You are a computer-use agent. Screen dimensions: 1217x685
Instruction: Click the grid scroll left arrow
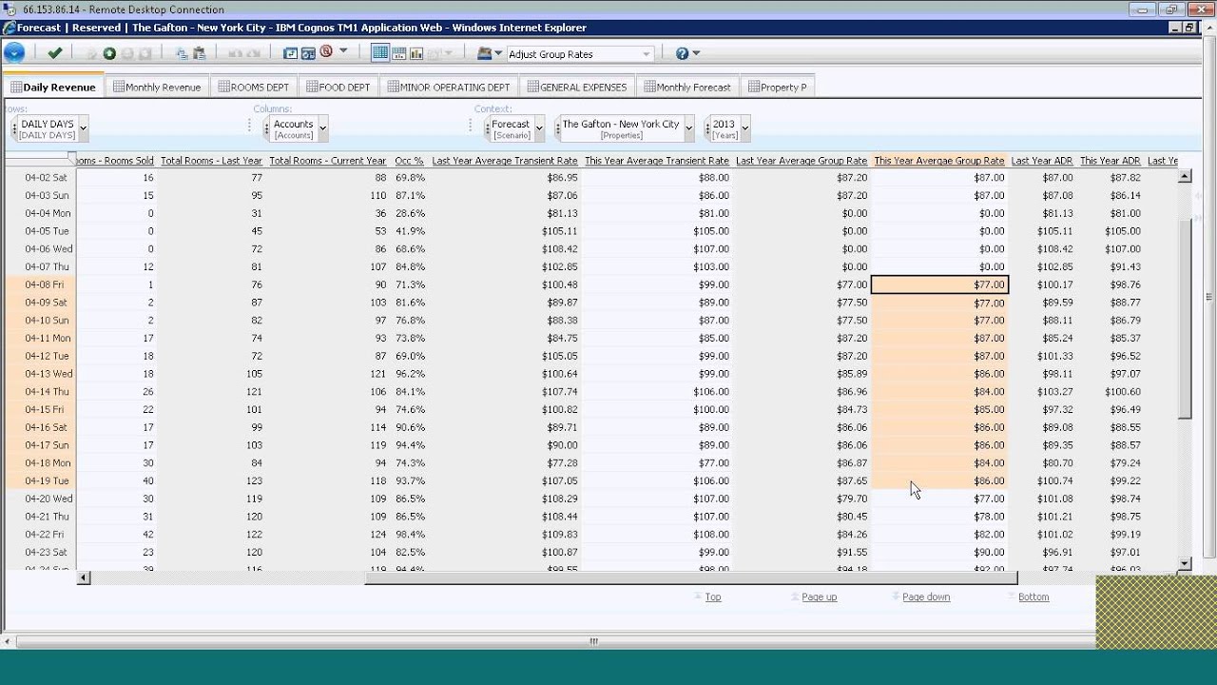[84, 577]
